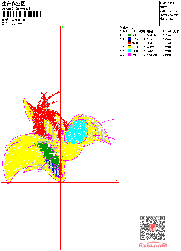181x251 pixels.
Task: Select the Dark Green description text
Action: click(154, 36)
